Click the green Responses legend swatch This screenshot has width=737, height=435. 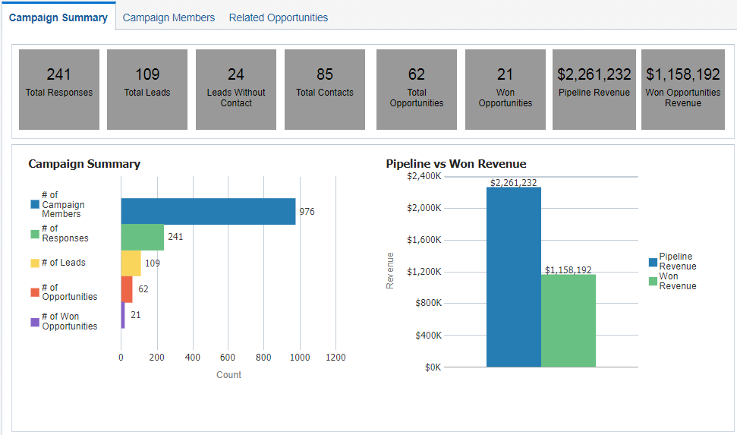(x=35, y=234)
